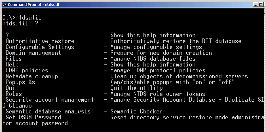Click the "Security account management" command text

pyautogui.click(x=49, y=100)
